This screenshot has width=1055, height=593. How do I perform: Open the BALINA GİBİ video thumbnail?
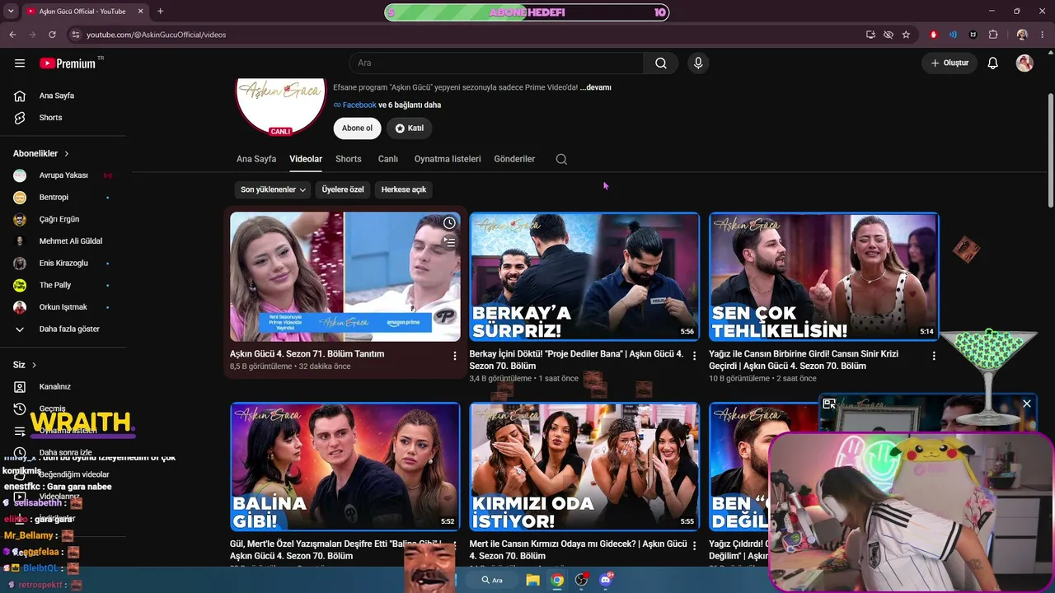345,467
